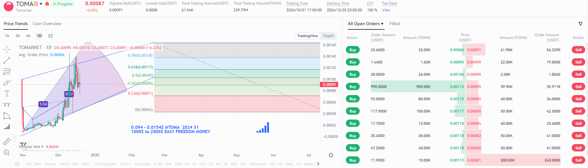Click Buy on the 117.0000 USDT order
Viewport: 588px width, 168px height.
(x=353, y=111)
